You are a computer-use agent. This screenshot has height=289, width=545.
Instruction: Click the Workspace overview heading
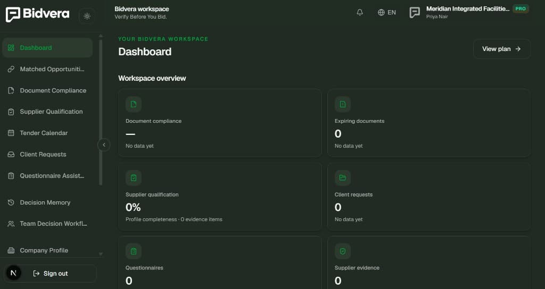coord(152,79)
